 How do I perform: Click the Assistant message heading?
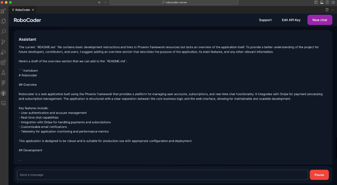click(27, 40)
